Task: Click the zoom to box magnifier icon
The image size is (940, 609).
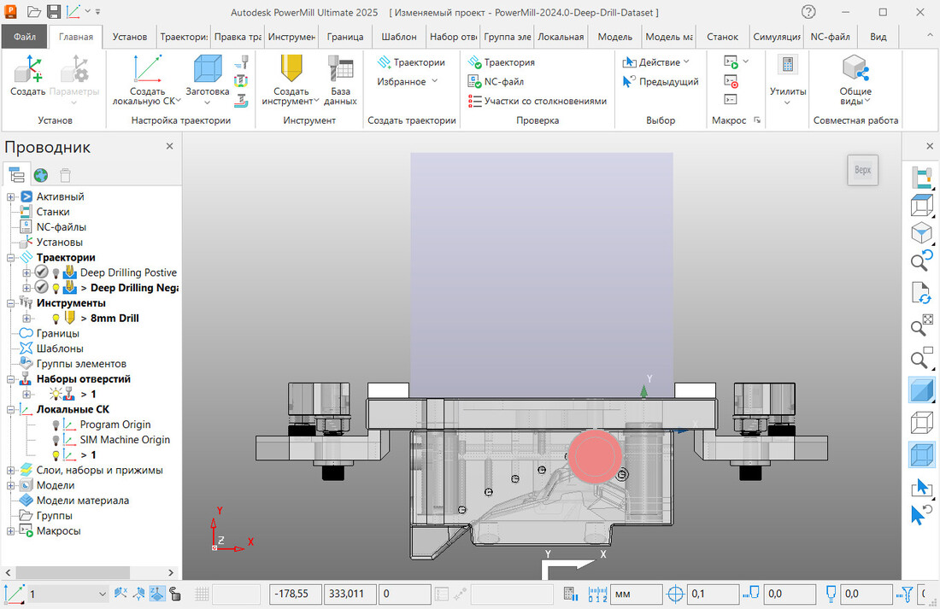Action: [x=921, y=358]
